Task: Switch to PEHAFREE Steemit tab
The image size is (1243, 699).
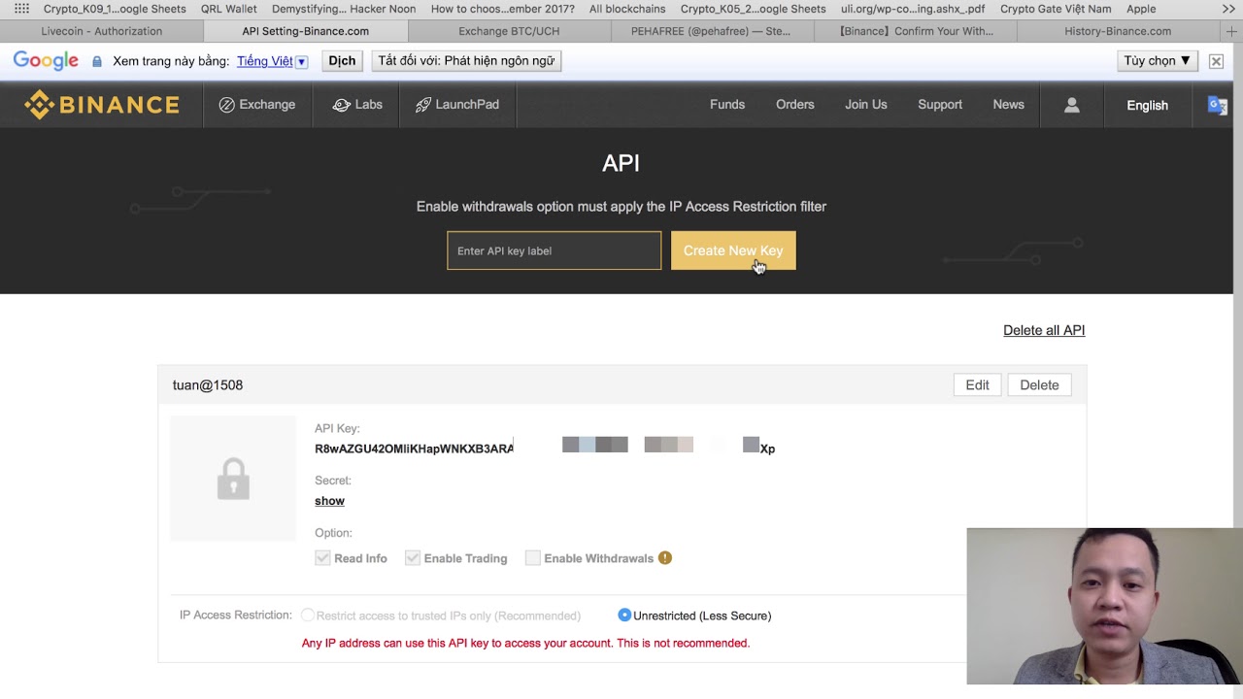Action: (x=711, y=31)
